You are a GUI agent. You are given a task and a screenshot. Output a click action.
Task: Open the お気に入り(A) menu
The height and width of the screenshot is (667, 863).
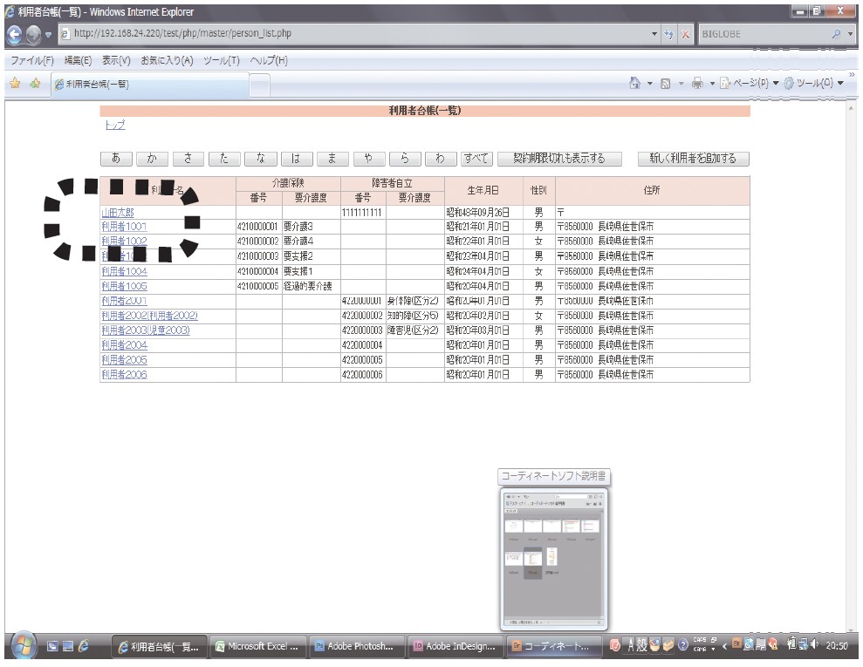coord(167,60)
